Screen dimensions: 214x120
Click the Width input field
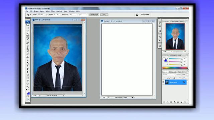41,15
